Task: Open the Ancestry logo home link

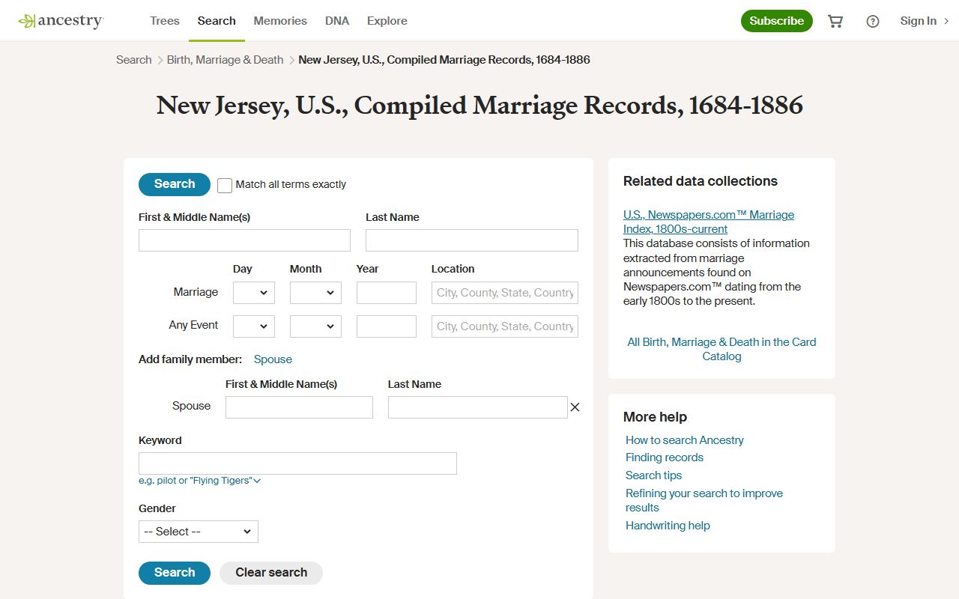Action: [x=61, y=21]
